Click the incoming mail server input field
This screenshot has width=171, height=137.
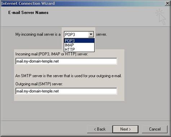(x=66, y=61)
